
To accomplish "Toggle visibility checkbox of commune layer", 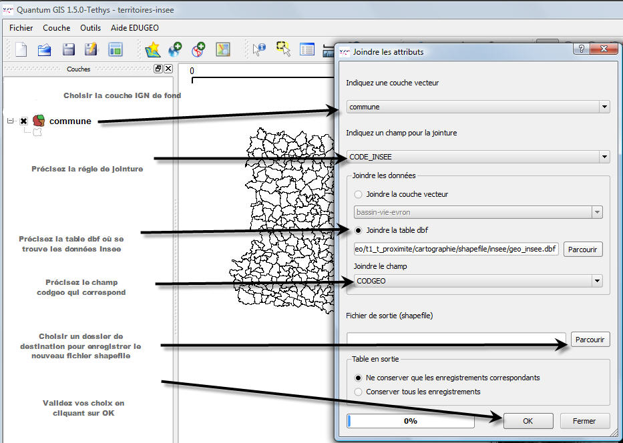I will click(x=23, y=121).
